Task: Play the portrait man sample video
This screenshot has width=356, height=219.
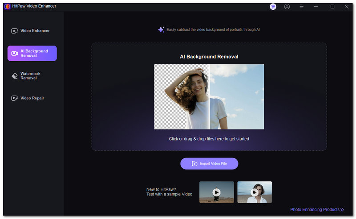Action: 255,192
